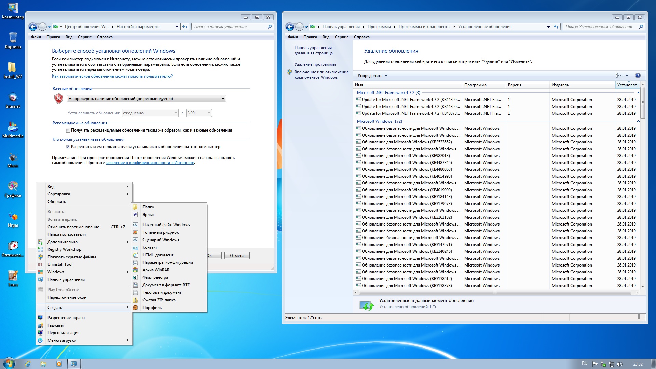
Task: Expand the Упорядочить dropdown
Action: click(372, 76)
